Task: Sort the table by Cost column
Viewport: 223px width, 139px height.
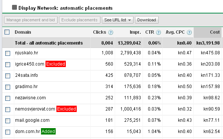Action: point(215,32)
